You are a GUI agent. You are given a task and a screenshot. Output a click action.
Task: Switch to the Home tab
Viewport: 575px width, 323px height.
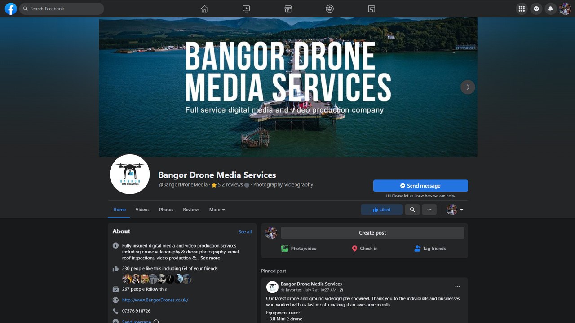[x=119, y=210]
